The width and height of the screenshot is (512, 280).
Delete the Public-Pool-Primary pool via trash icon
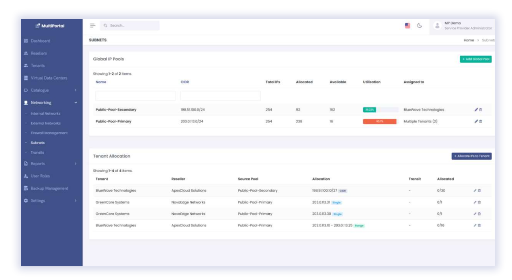(481, 121)
